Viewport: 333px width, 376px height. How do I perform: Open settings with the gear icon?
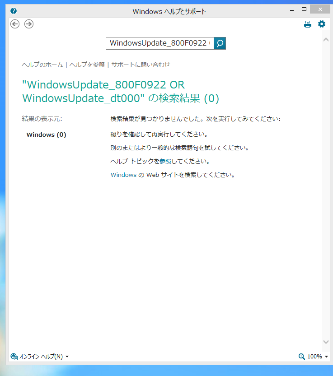pos(321,24)
